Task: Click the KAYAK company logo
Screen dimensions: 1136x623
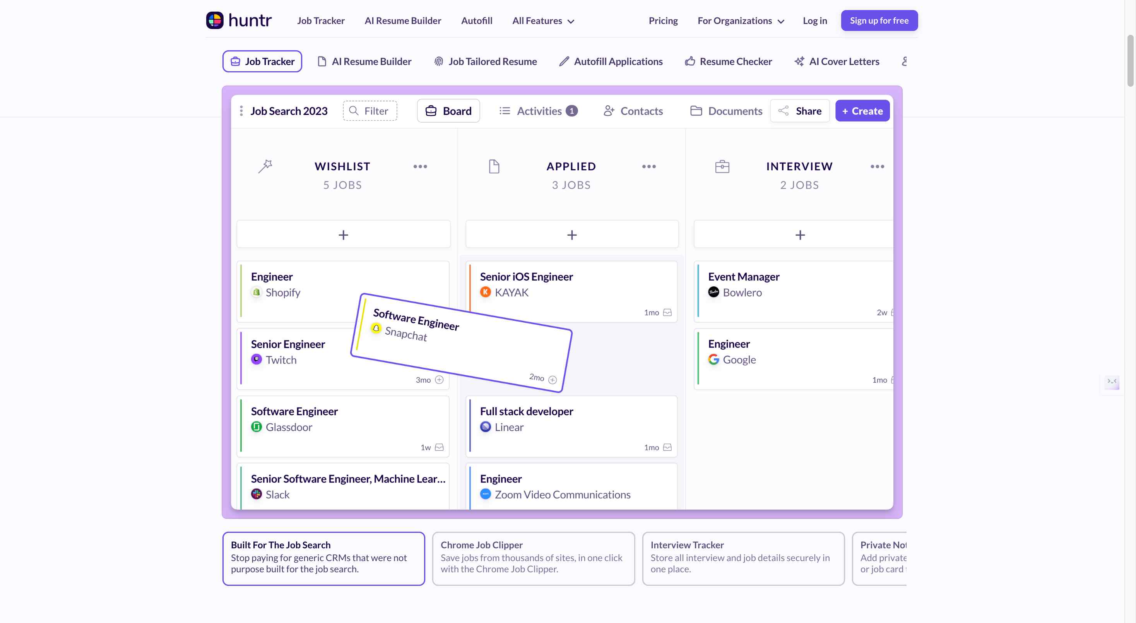Action: click(x=485, y=292)
